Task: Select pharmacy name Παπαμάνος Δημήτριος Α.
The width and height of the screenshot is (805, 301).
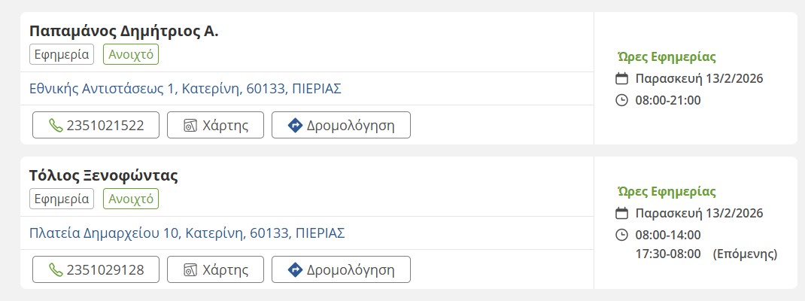Action: pyautogui.click(x=124, y=32)
